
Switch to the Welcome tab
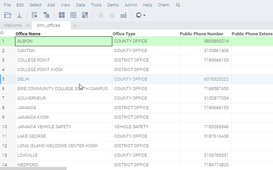pos(13,26)
